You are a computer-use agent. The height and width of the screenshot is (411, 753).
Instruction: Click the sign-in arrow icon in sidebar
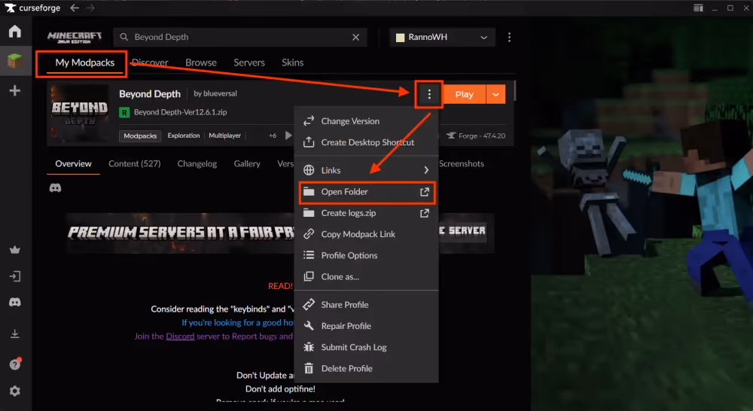click(x=15, y=276)
